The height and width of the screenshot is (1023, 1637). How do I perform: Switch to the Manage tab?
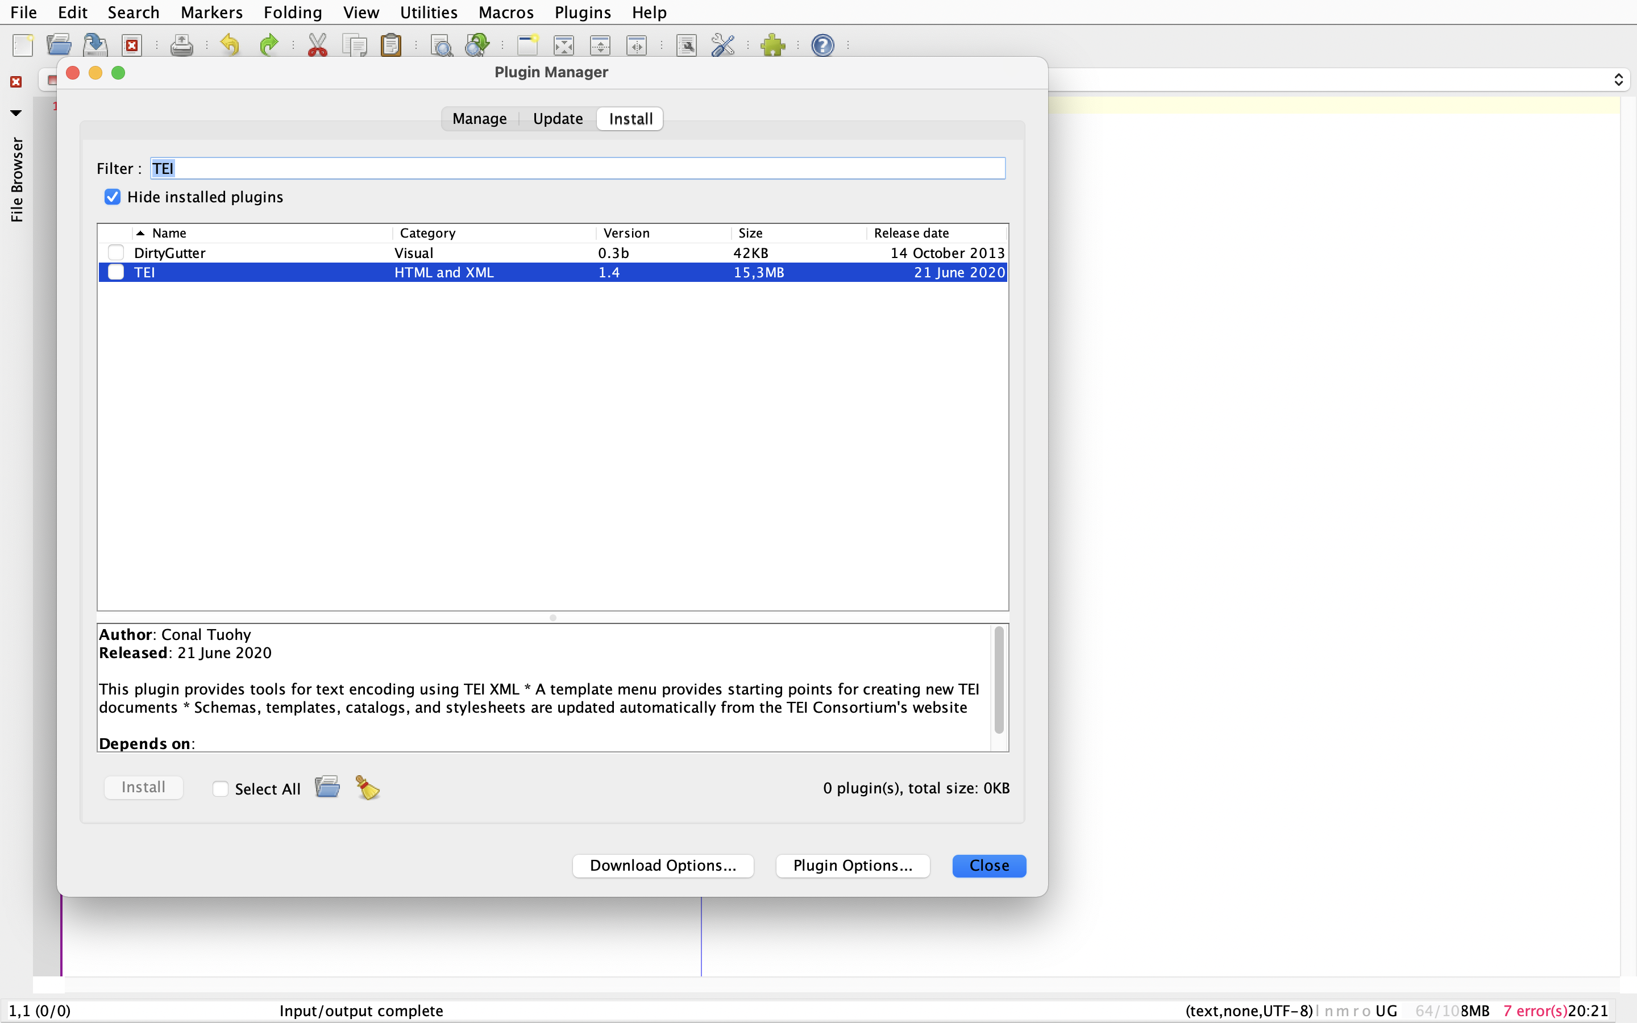tap(480, 118)
